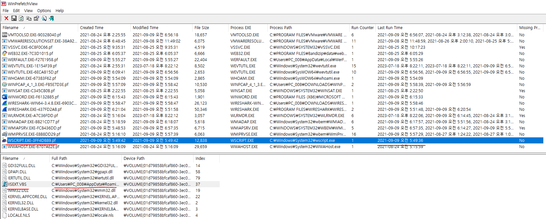Sort by Last Run Time column header
The image size is (546, 219).
pyautogui.click(x=446, y=28)
